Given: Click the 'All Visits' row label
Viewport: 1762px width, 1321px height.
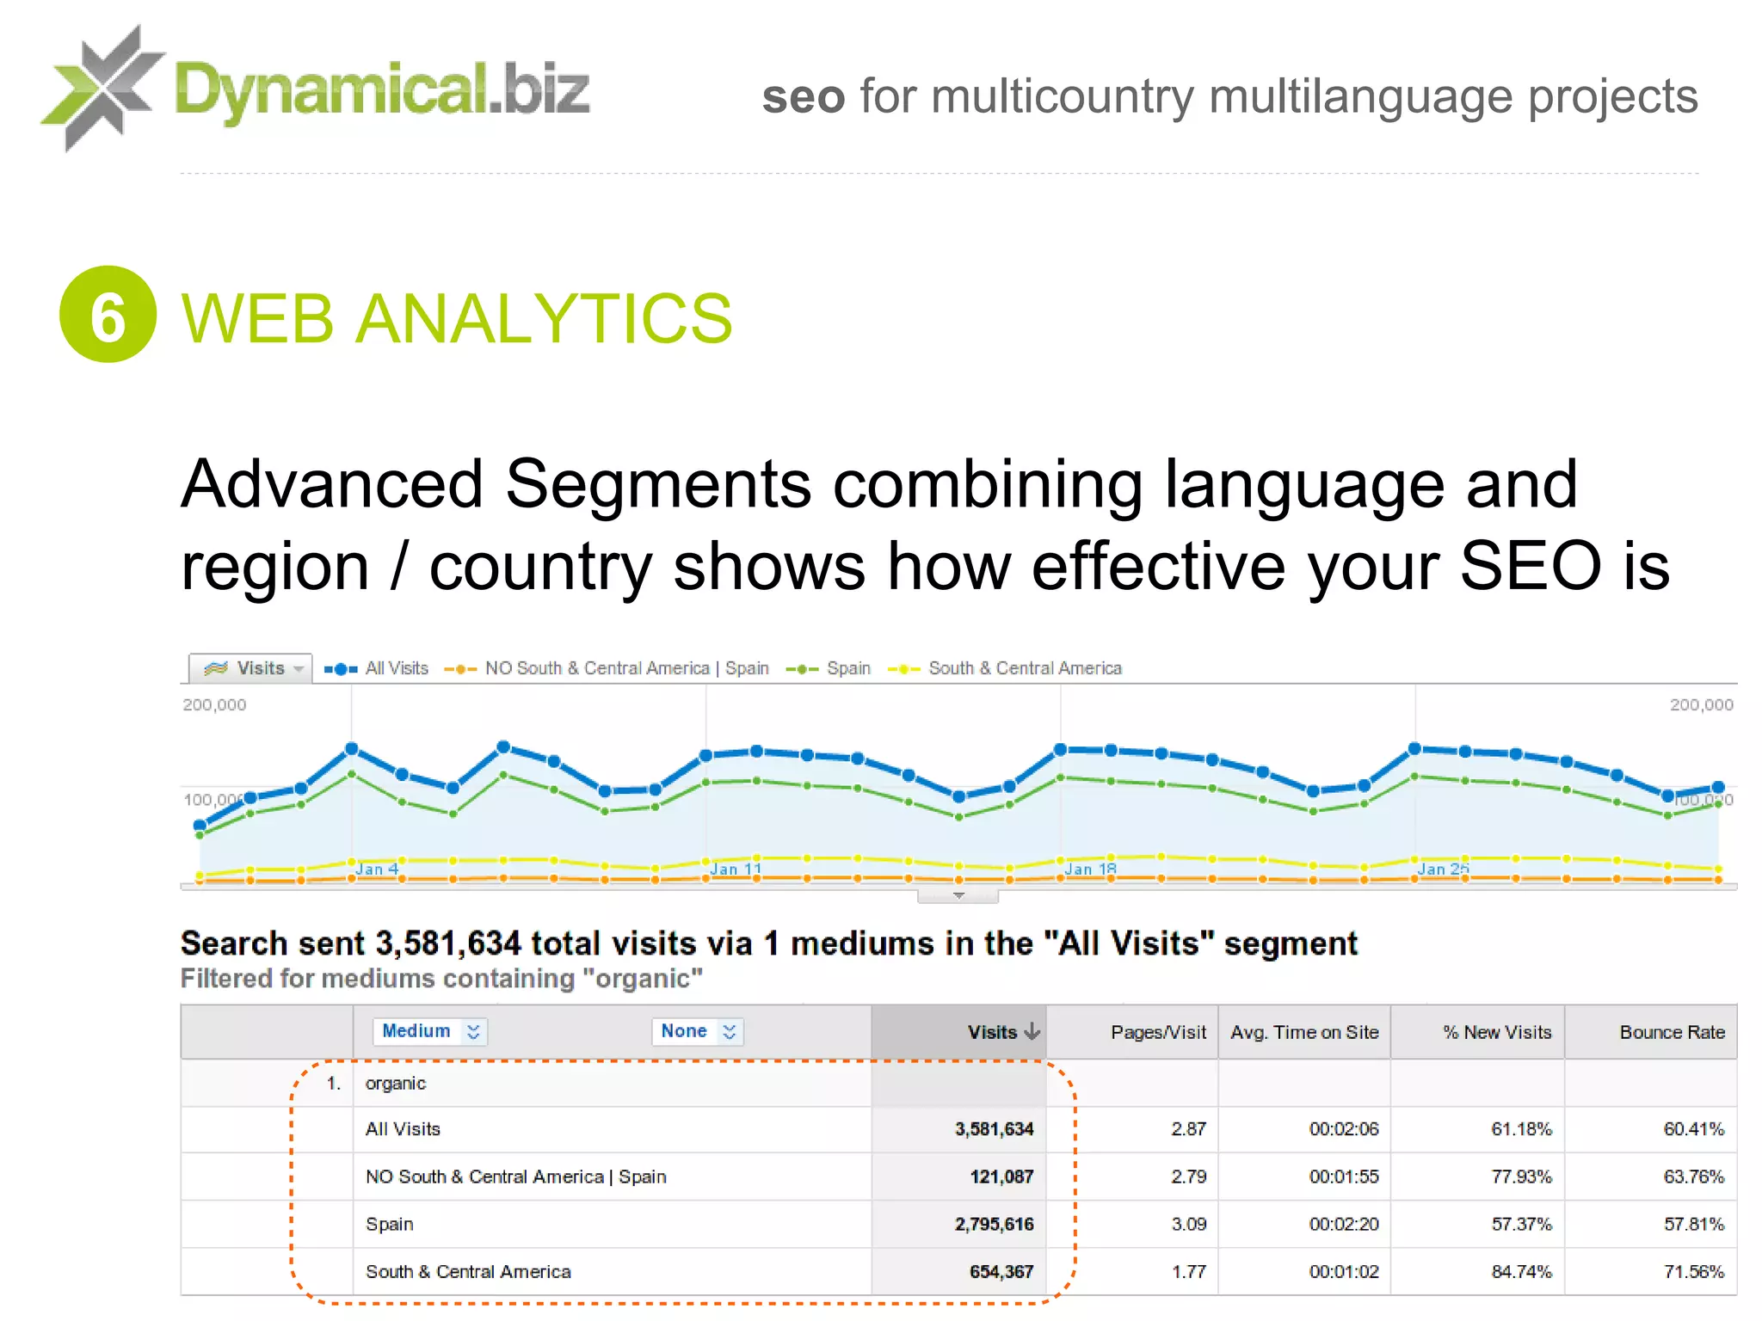Looking at the screenshot, I should (x=403, y=1129).
